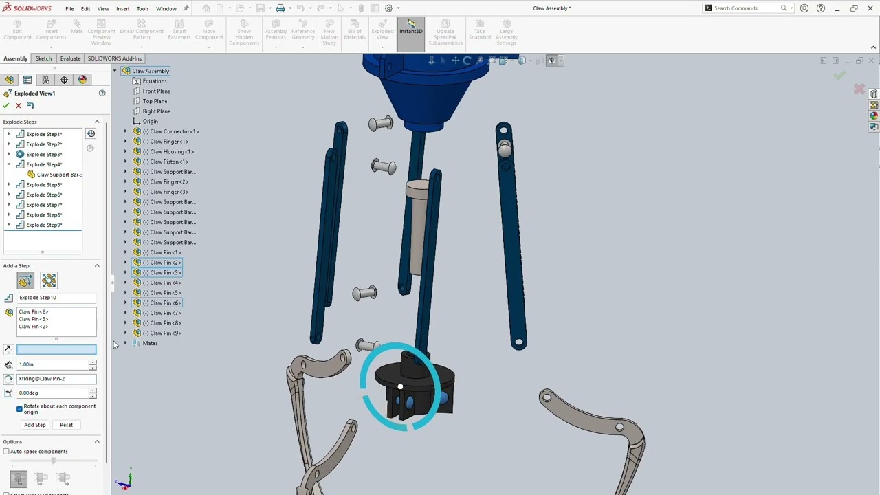Select the Regular step explode type
This screenshot has width=880, height=495.
(25, 280)
